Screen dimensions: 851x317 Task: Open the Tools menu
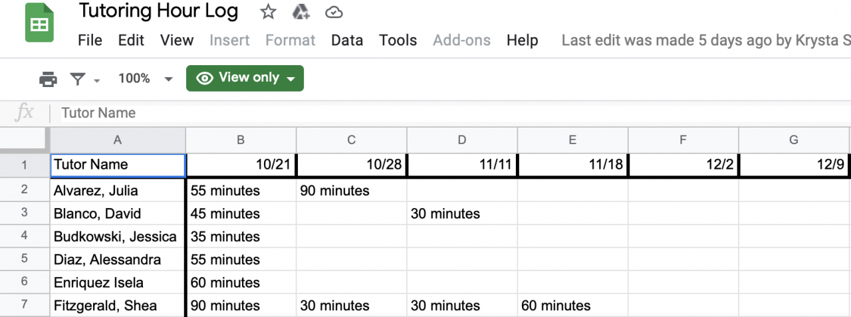[x=398, y=40]
